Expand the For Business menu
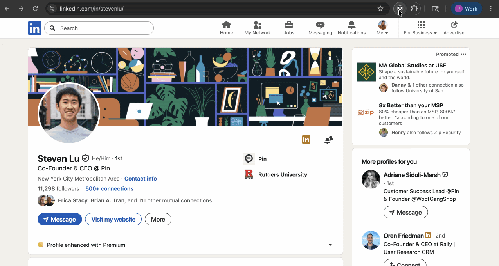This screenshot has height=266, width=499. (x=420, y=28)
